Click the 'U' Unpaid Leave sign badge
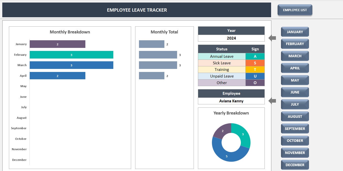343x171 pixels. [255, 76]
